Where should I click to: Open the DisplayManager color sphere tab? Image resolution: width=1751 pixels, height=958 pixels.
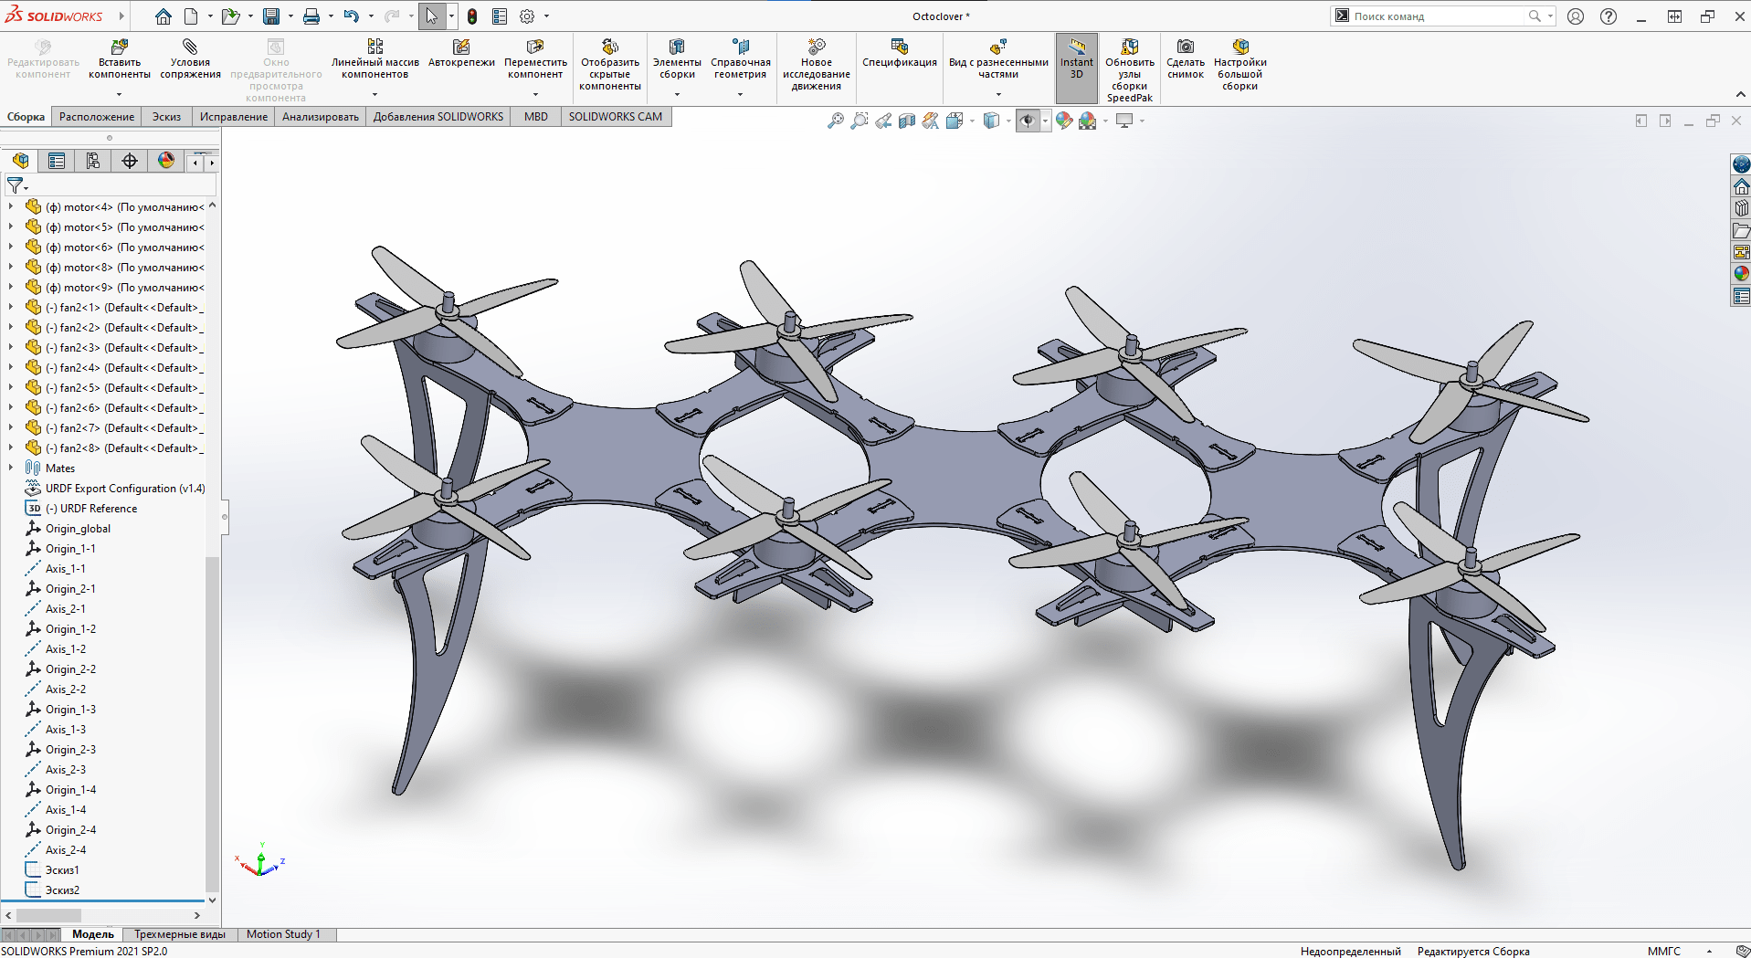pyautogui.click(x=166, y=162)
